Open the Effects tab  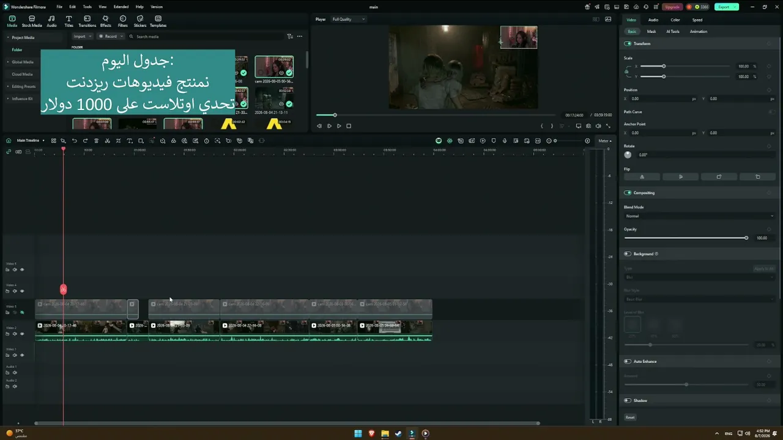[105, 21]
